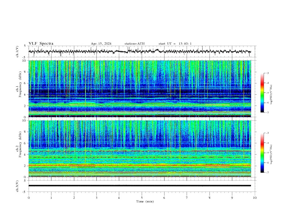Click the ch.2 'Frequency (kHz)' axis label
Image resolution: width=287 pixels, height=222 pixels.
(x=20, y=144)
